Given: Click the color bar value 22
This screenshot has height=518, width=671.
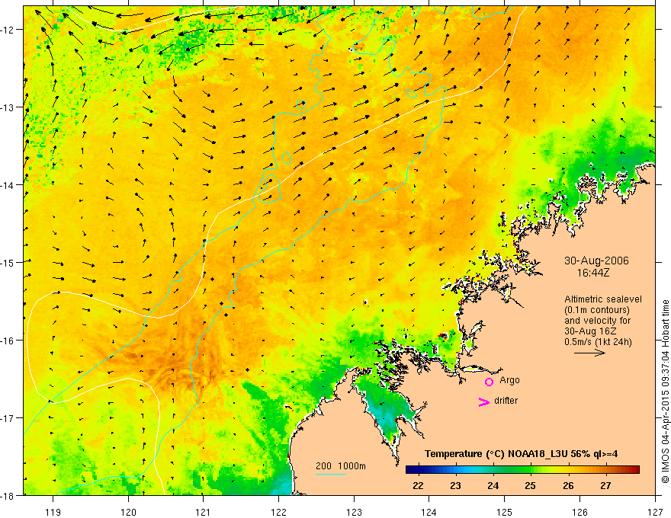Looking at the screenshot, I should click(418, 486).
